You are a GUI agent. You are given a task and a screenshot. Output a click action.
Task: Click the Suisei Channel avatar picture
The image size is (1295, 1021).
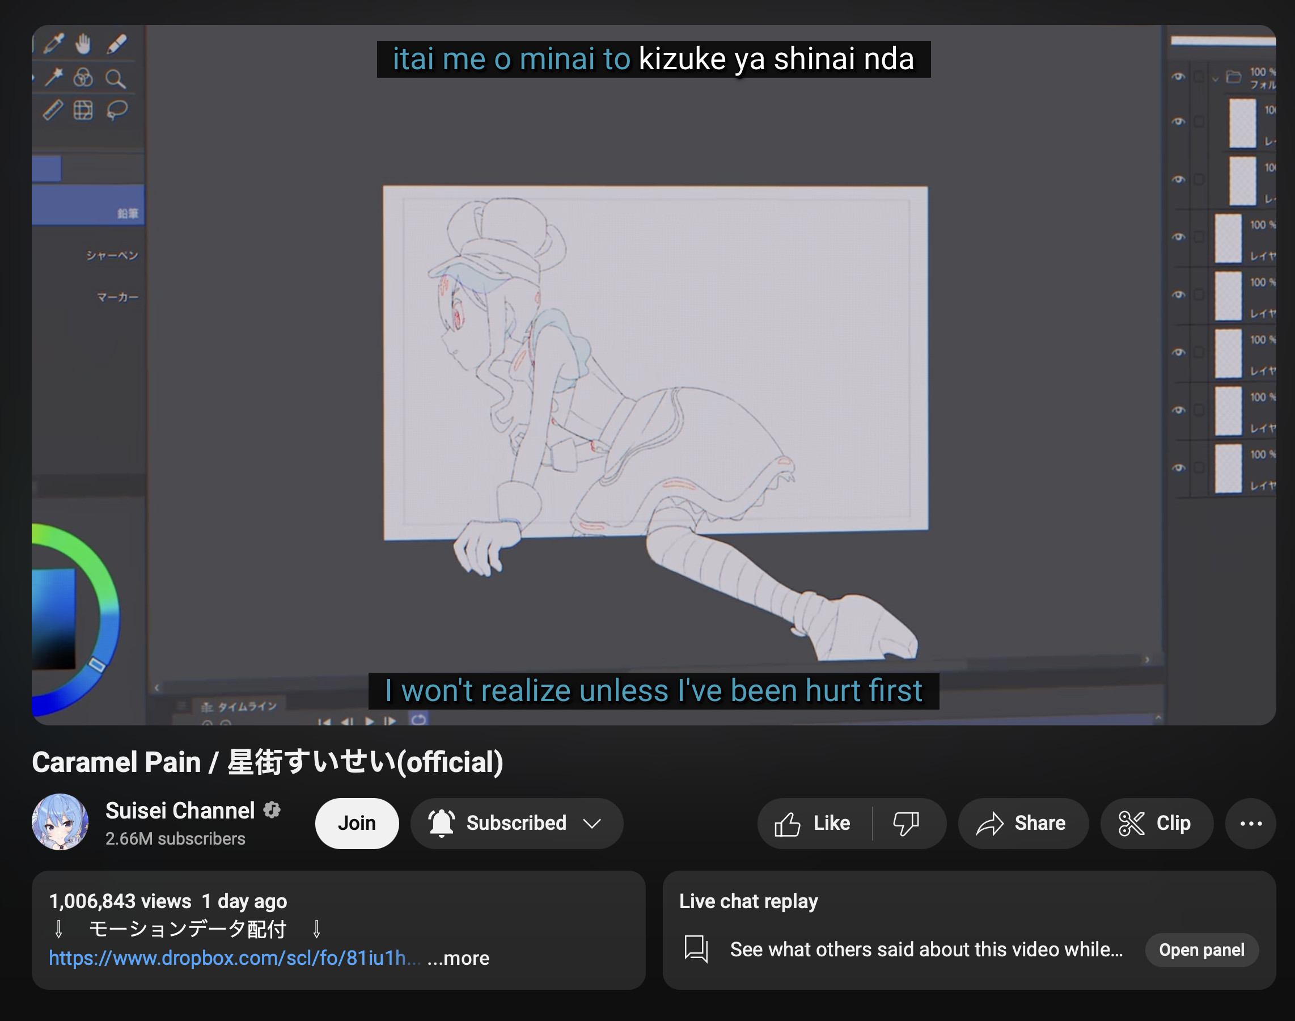pos(60,822)
